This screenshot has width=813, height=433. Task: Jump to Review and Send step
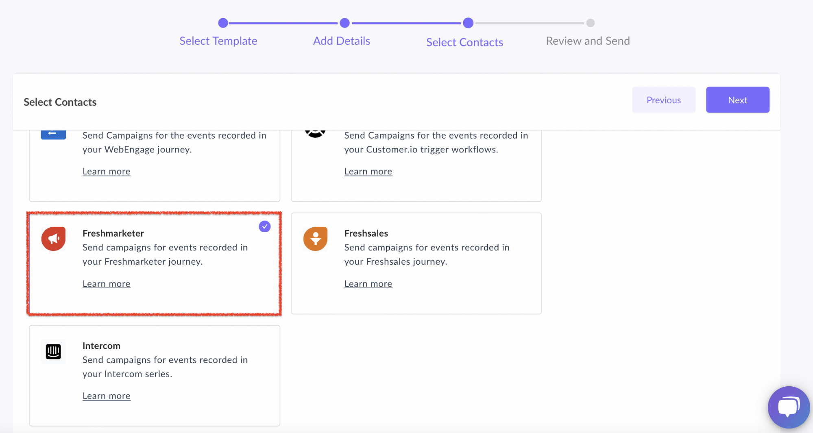pyautogui.click(x=588, y=41)
